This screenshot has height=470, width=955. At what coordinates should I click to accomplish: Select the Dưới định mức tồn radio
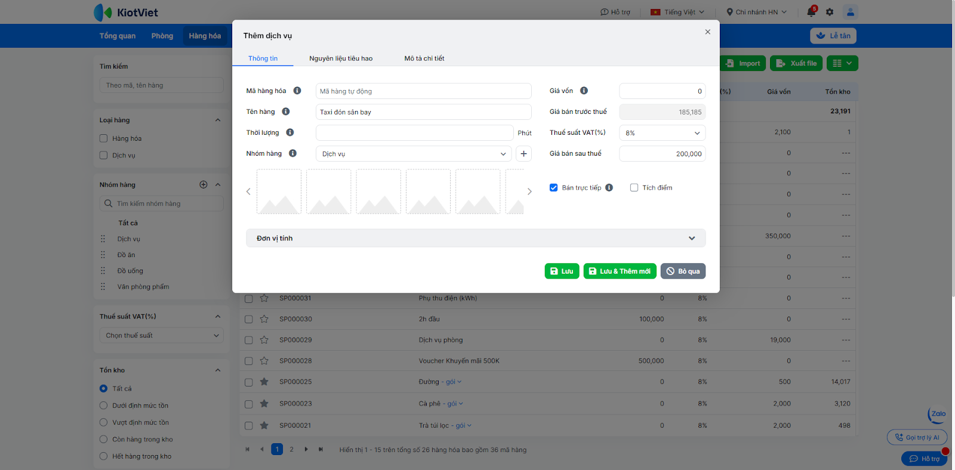(x=103, y=406)
